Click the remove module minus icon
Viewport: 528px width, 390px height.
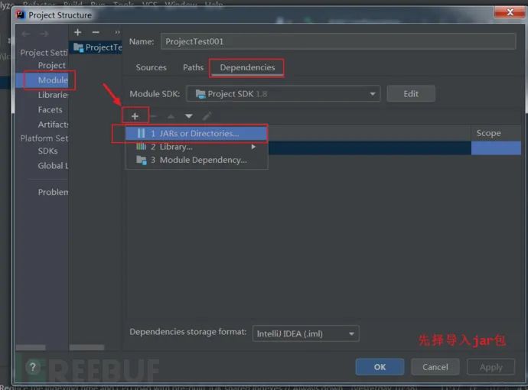click(x=96, y=32)
